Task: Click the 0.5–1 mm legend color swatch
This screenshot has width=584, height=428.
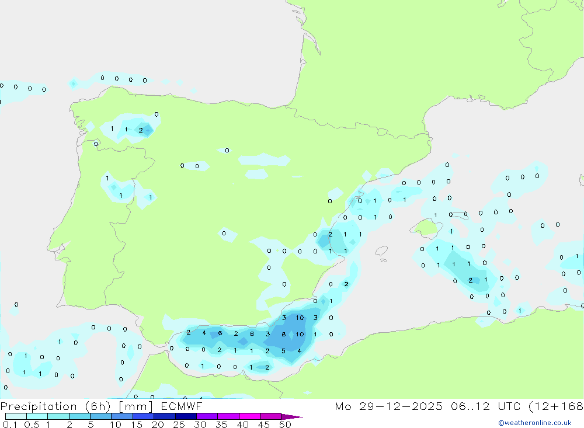Action: [x=37, y=416]
